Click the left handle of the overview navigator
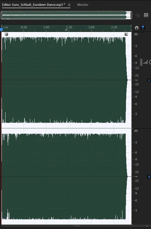This screenshot has width=151, height=229. point(1,15)
